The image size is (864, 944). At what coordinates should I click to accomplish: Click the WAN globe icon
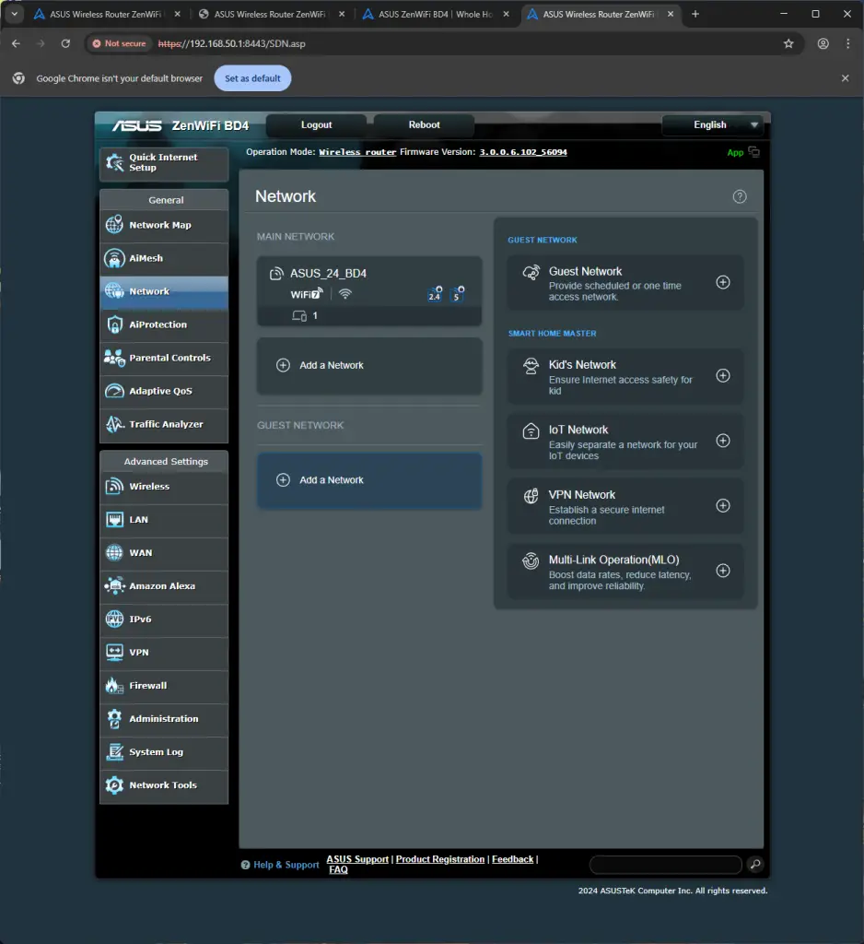(114, 553)
